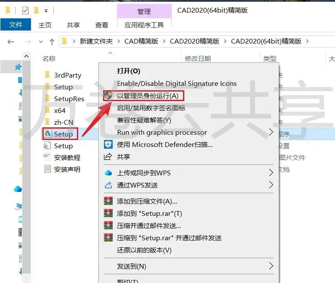Click the Autodesk Setup application icon
The width and height of the screenshot is (335, 283).
click(x=48, y=134)
